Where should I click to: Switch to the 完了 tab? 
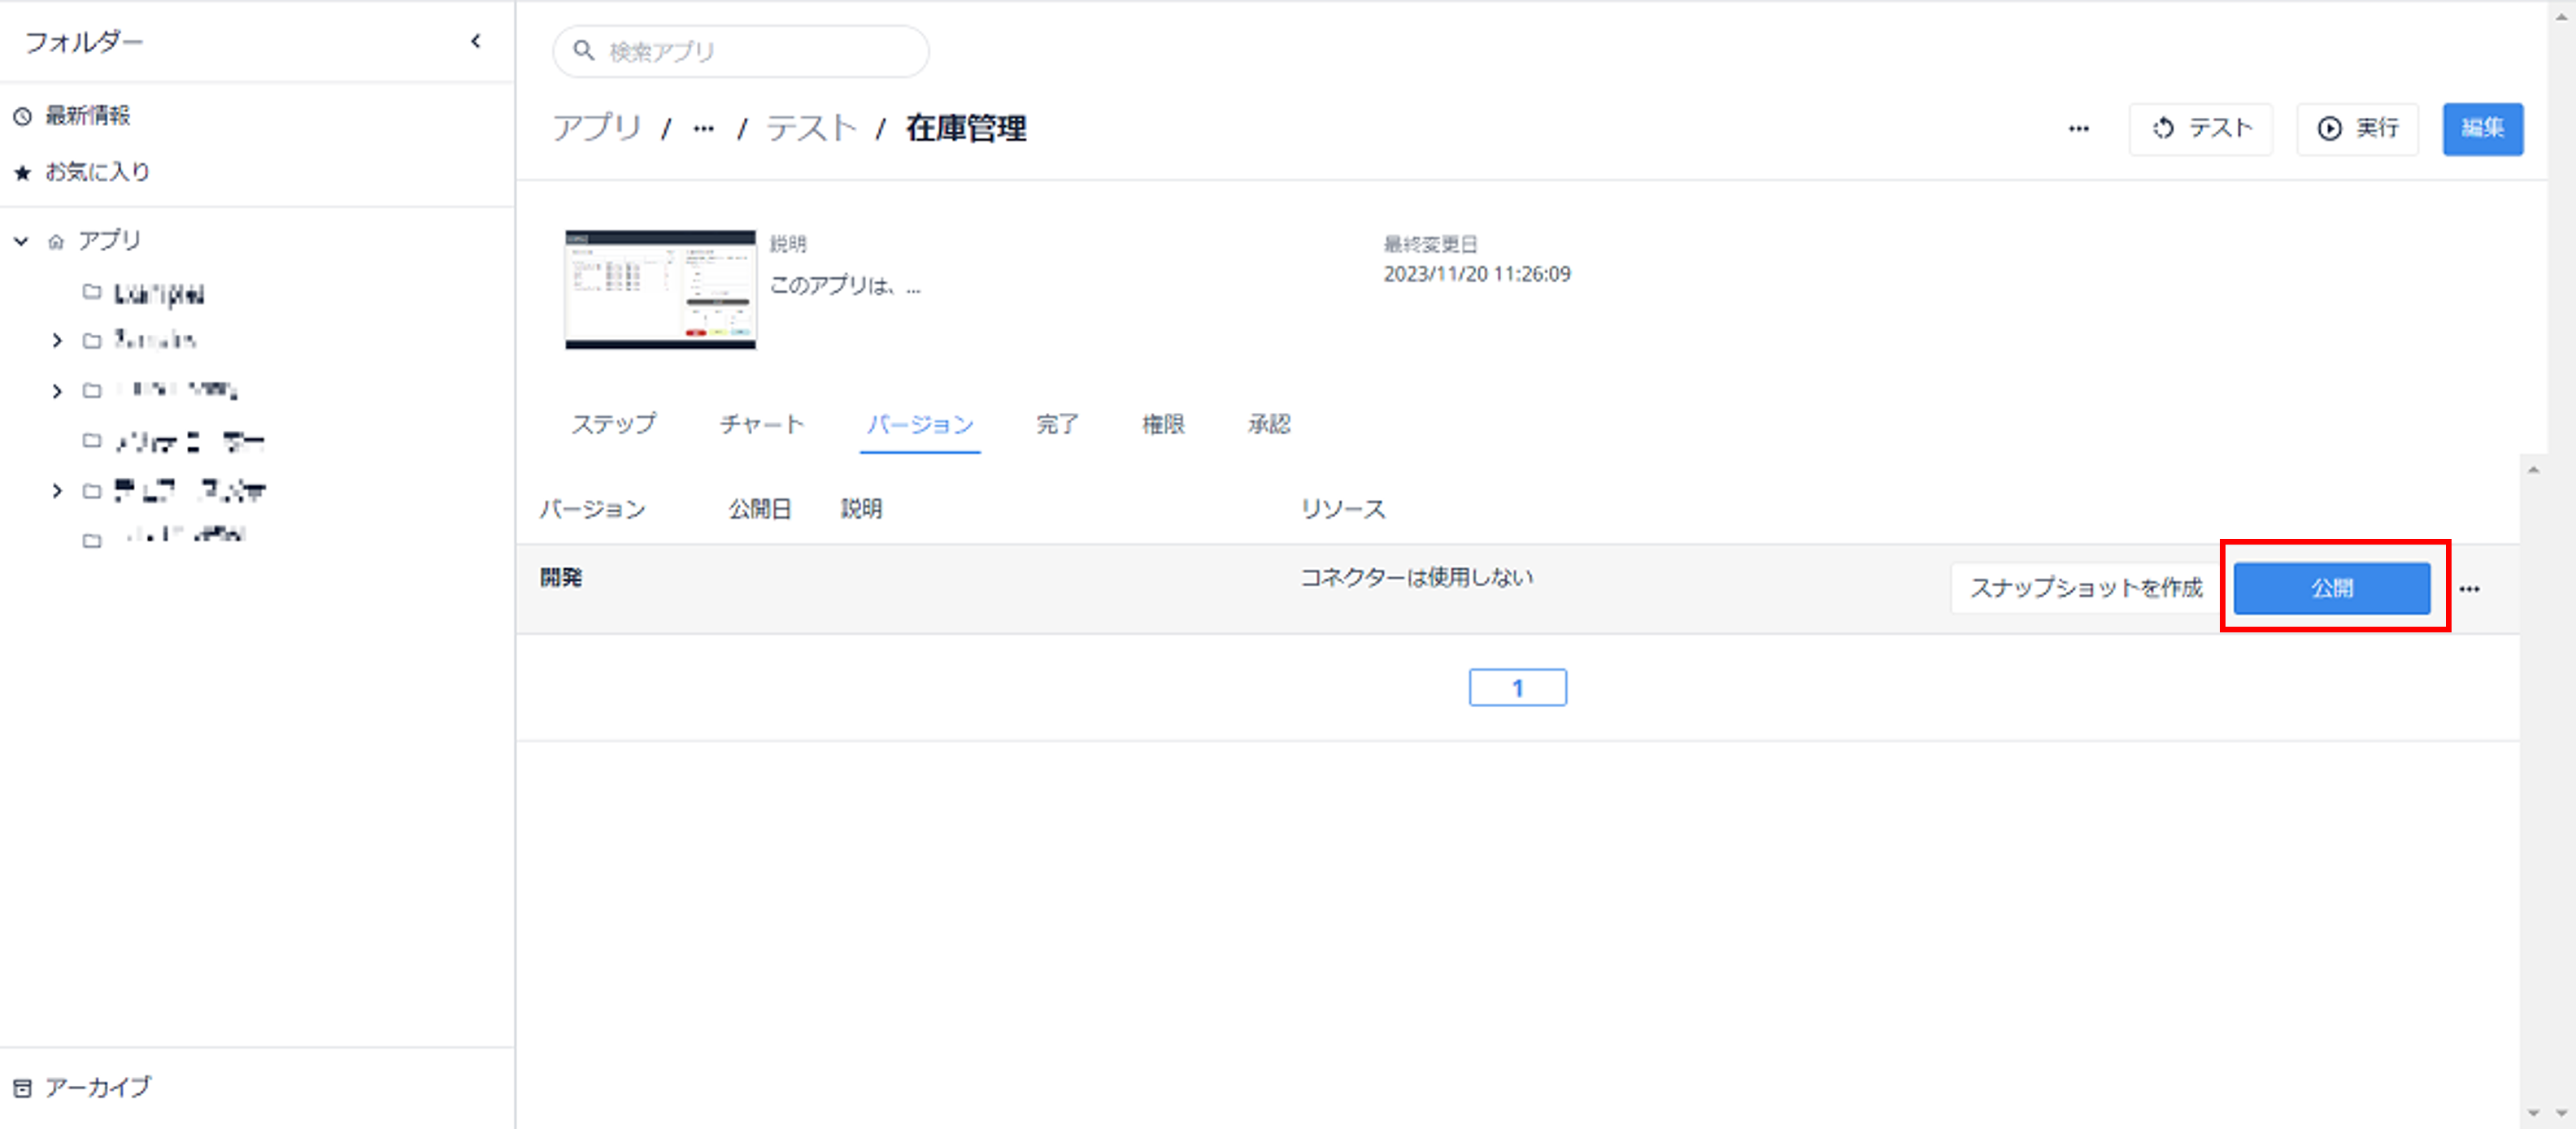tap(1057, 424)
